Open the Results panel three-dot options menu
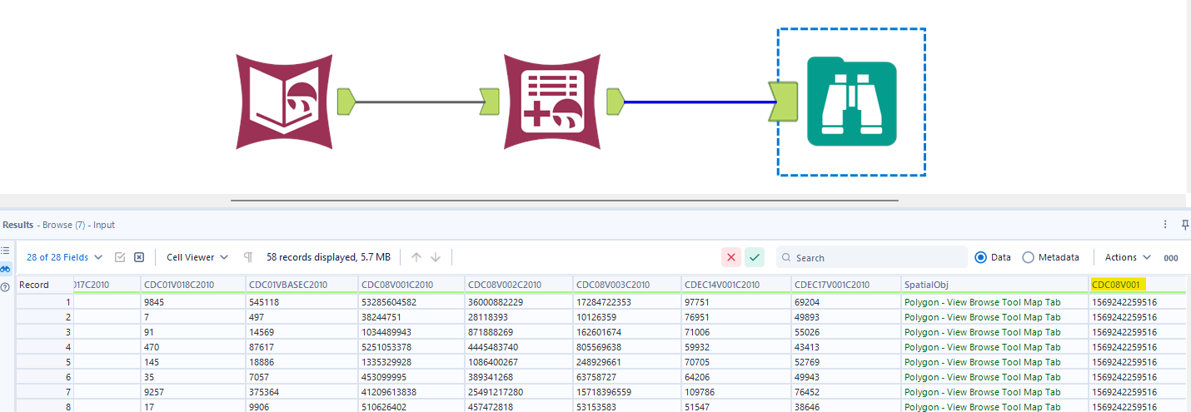 click(x=1165, y=225)
